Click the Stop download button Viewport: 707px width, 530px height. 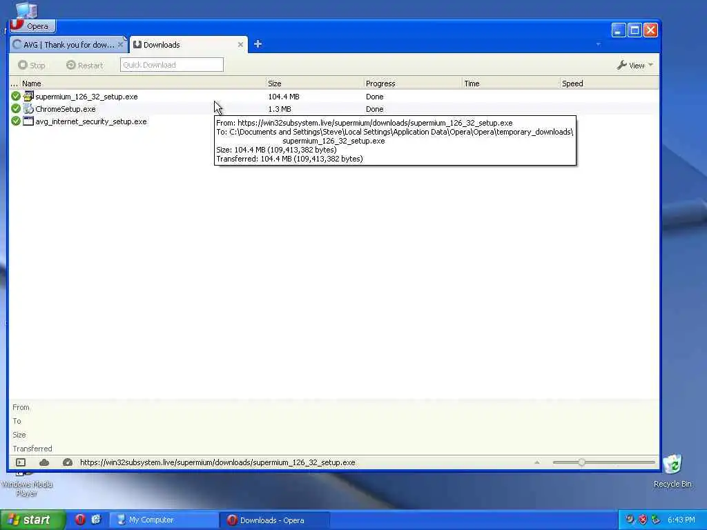32,66
